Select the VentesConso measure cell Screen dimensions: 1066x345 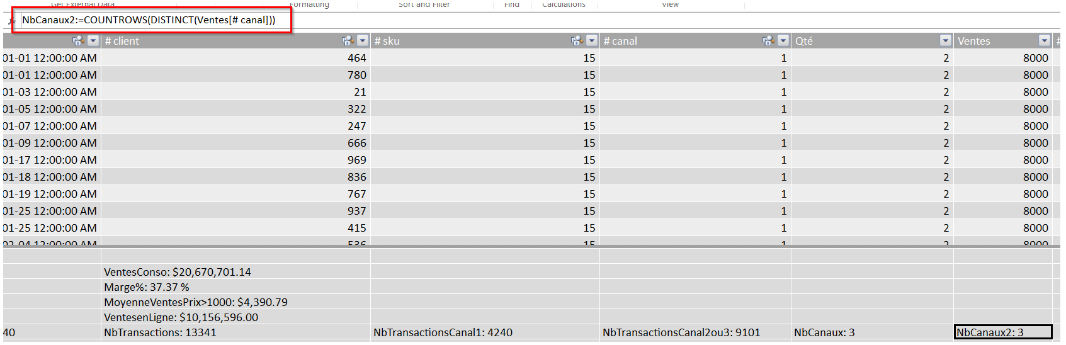click(x=178, y=272)
